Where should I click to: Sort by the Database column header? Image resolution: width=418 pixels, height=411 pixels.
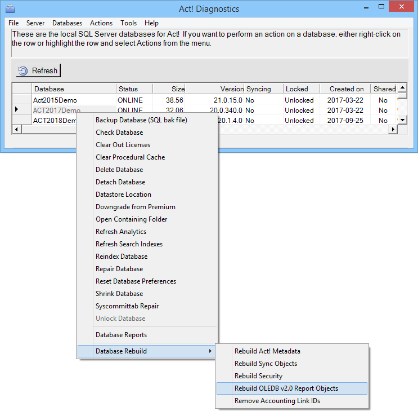(74, 89)
